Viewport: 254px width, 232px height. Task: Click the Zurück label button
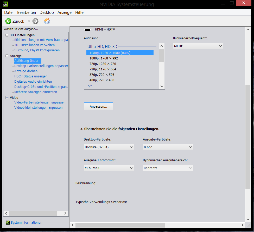tap(18, 21)
